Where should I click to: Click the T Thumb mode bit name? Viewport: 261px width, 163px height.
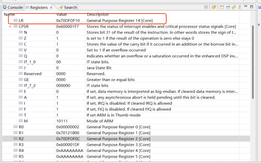25,115
